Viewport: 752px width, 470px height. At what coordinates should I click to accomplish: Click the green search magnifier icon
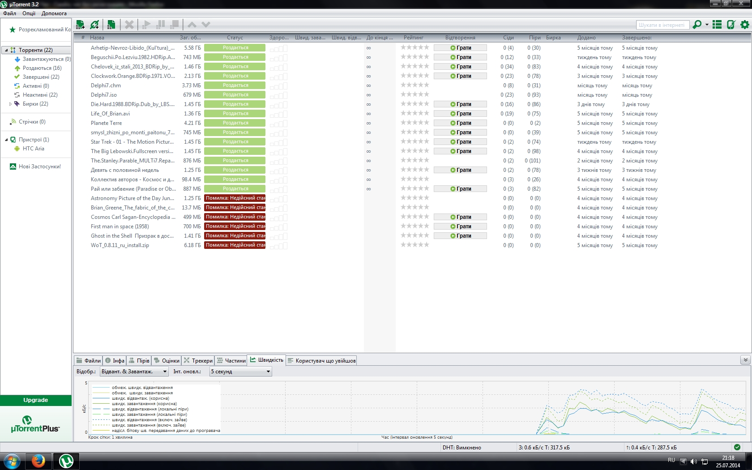[x=696, y=25]
